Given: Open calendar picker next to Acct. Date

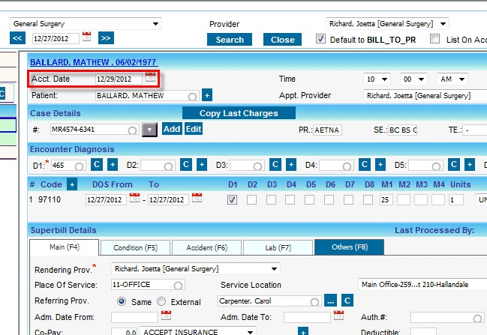Looking at the screenshot, I should pyautogui.click(x=151, y=78).
